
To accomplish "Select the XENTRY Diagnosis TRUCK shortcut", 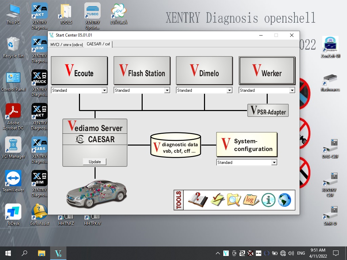I will tap(39, 83).
